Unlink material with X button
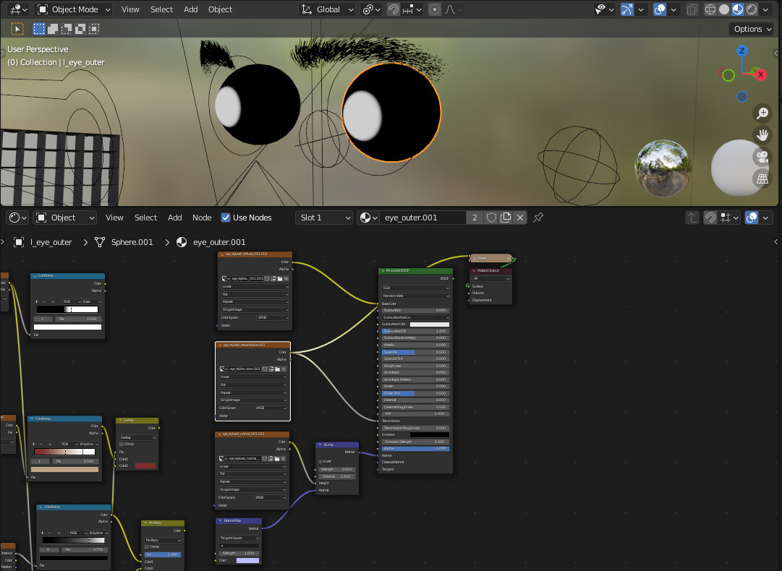Image resolution: width=782 pixels, height=571 pixels. tap(520, 218)
